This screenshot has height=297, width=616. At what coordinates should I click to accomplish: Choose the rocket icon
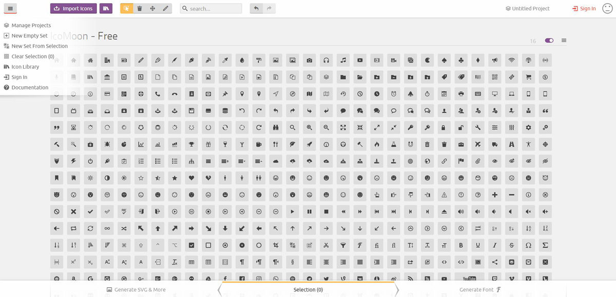coord(310,144)
